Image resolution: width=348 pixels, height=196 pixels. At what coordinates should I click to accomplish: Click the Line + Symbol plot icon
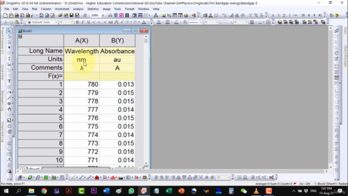[89, 177]
